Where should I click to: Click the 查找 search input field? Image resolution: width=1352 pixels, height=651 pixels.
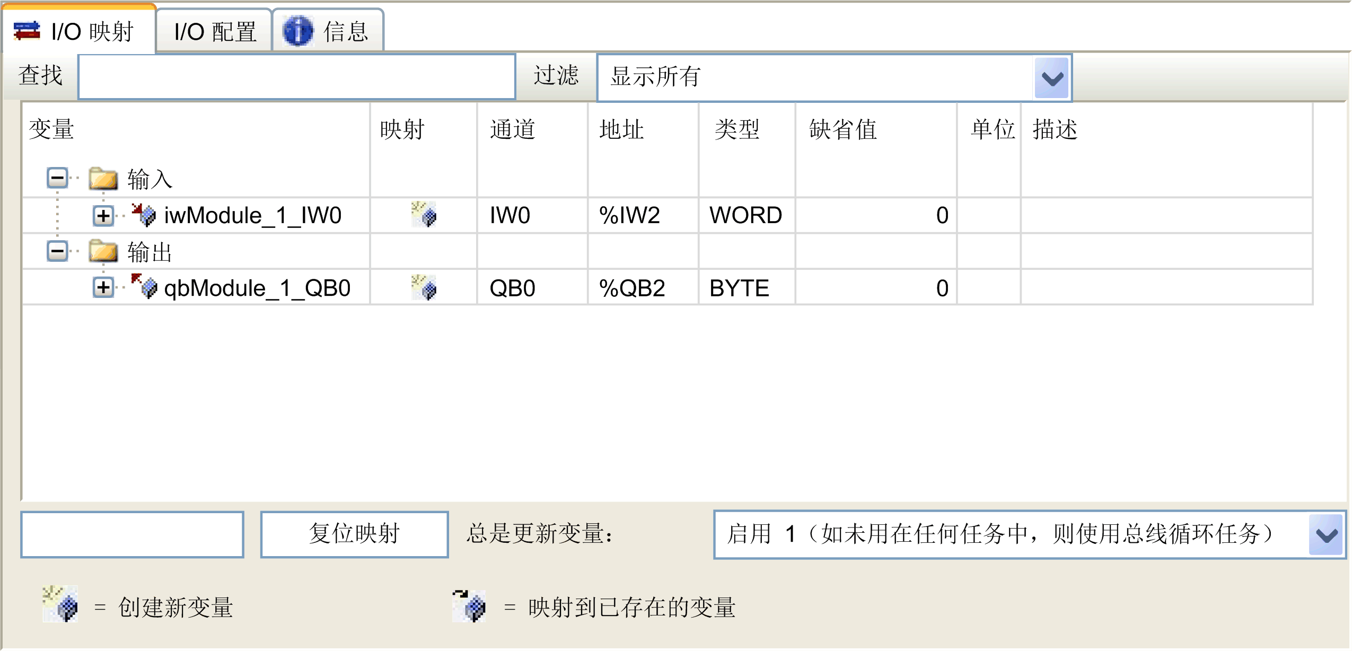point(297,77)
